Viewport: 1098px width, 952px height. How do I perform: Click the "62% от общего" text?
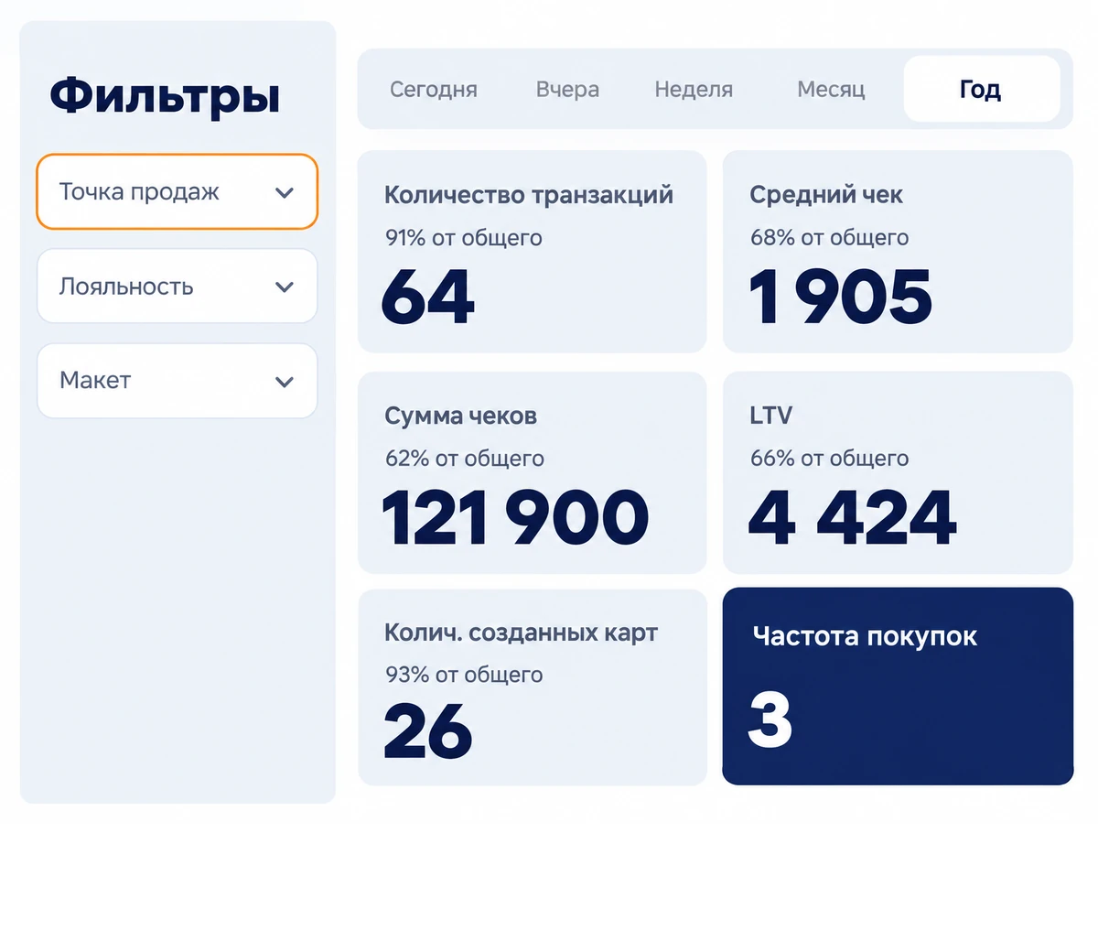(464, 459)
